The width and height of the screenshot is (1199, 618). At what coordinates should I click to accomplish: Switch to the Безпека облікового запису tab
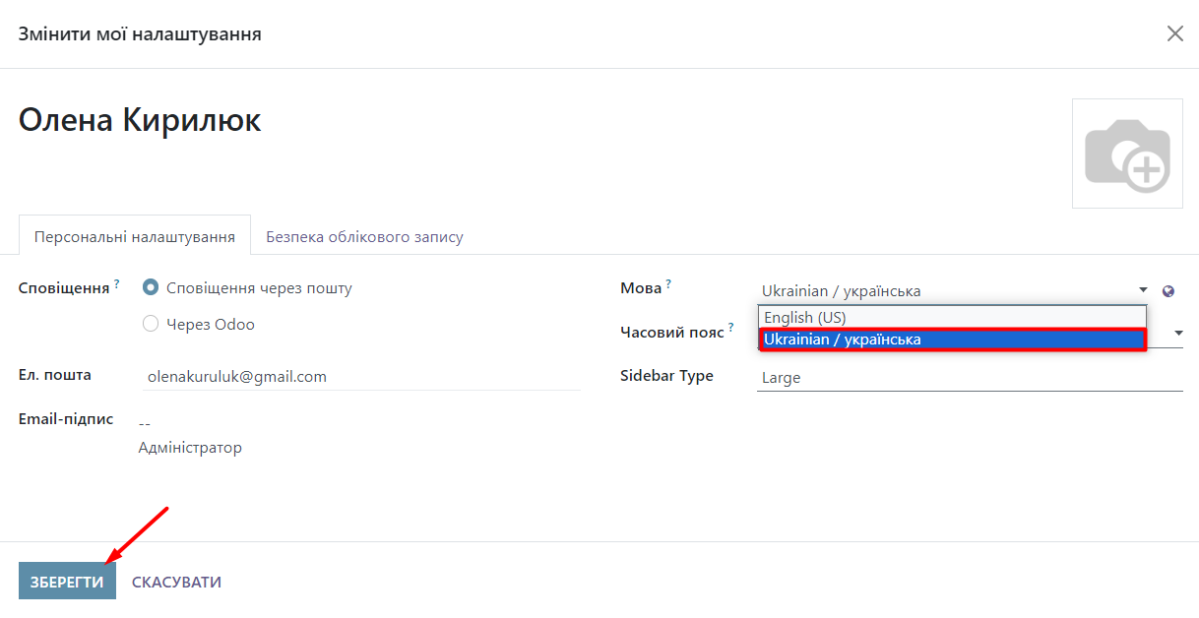[x=364, y=237]
